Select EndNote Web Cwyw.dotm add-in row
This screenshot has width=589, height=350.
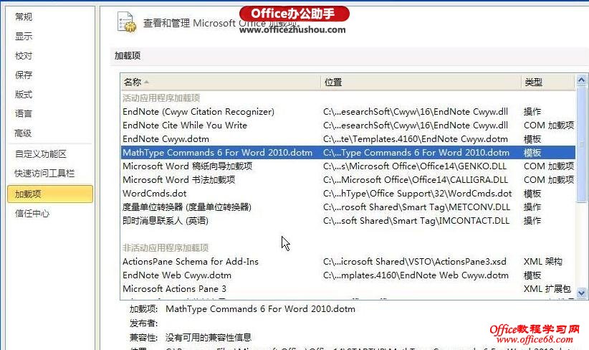pyautogui.click(x=348, y=275)
